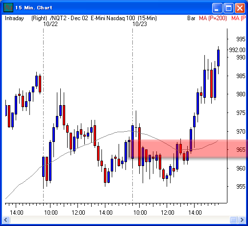
Task: Click the /NQT2 symbol text
Action: pyautogui.click(x=58, y=18)
